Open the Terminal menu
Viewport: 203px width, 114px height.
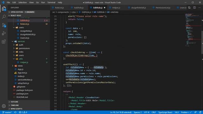[51, 3]
